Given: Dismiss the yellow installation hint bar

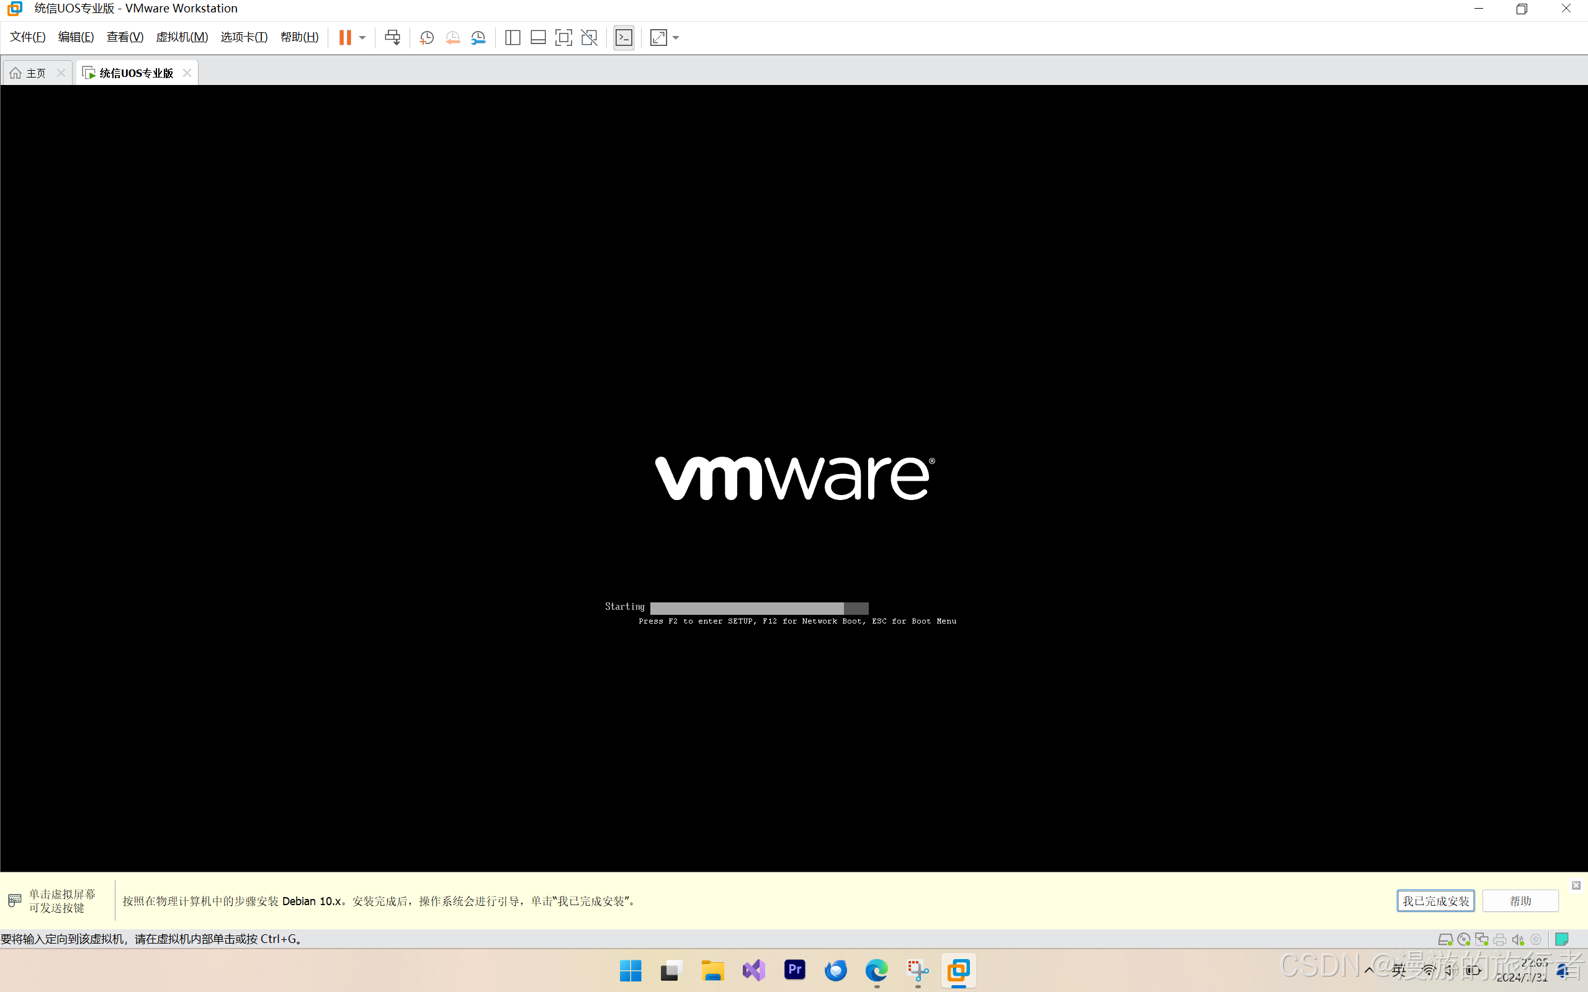Looking at the screenshot, I should click(1576, 886).
